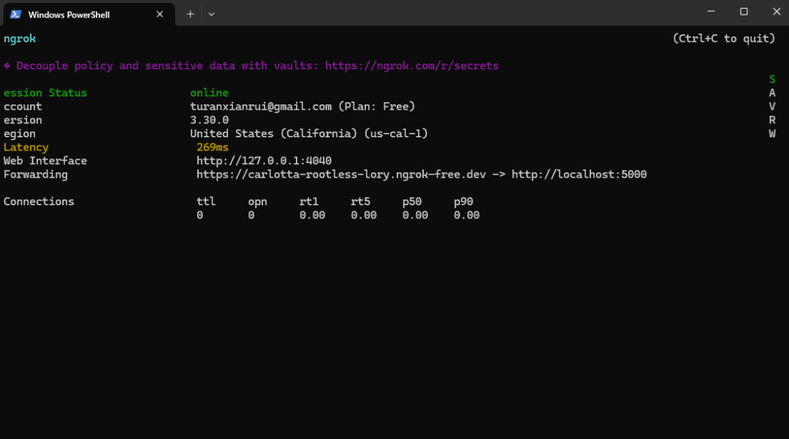Click the http://localhost:5000 address
789x439 pixels.
pyautogui.click(x=579, y=175)
